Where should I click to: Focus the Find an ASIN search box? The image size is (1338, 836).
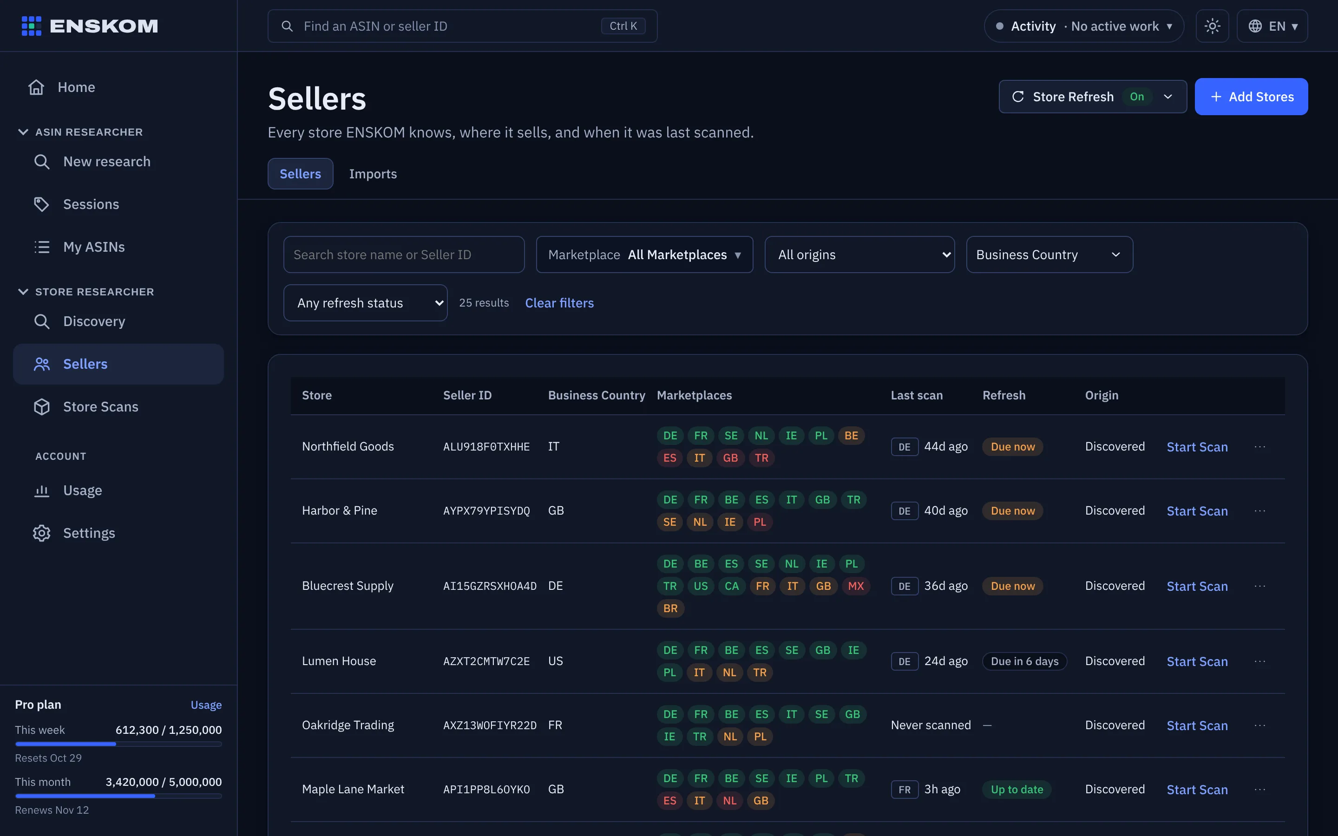pyautogui.click(x=462, y=26)
